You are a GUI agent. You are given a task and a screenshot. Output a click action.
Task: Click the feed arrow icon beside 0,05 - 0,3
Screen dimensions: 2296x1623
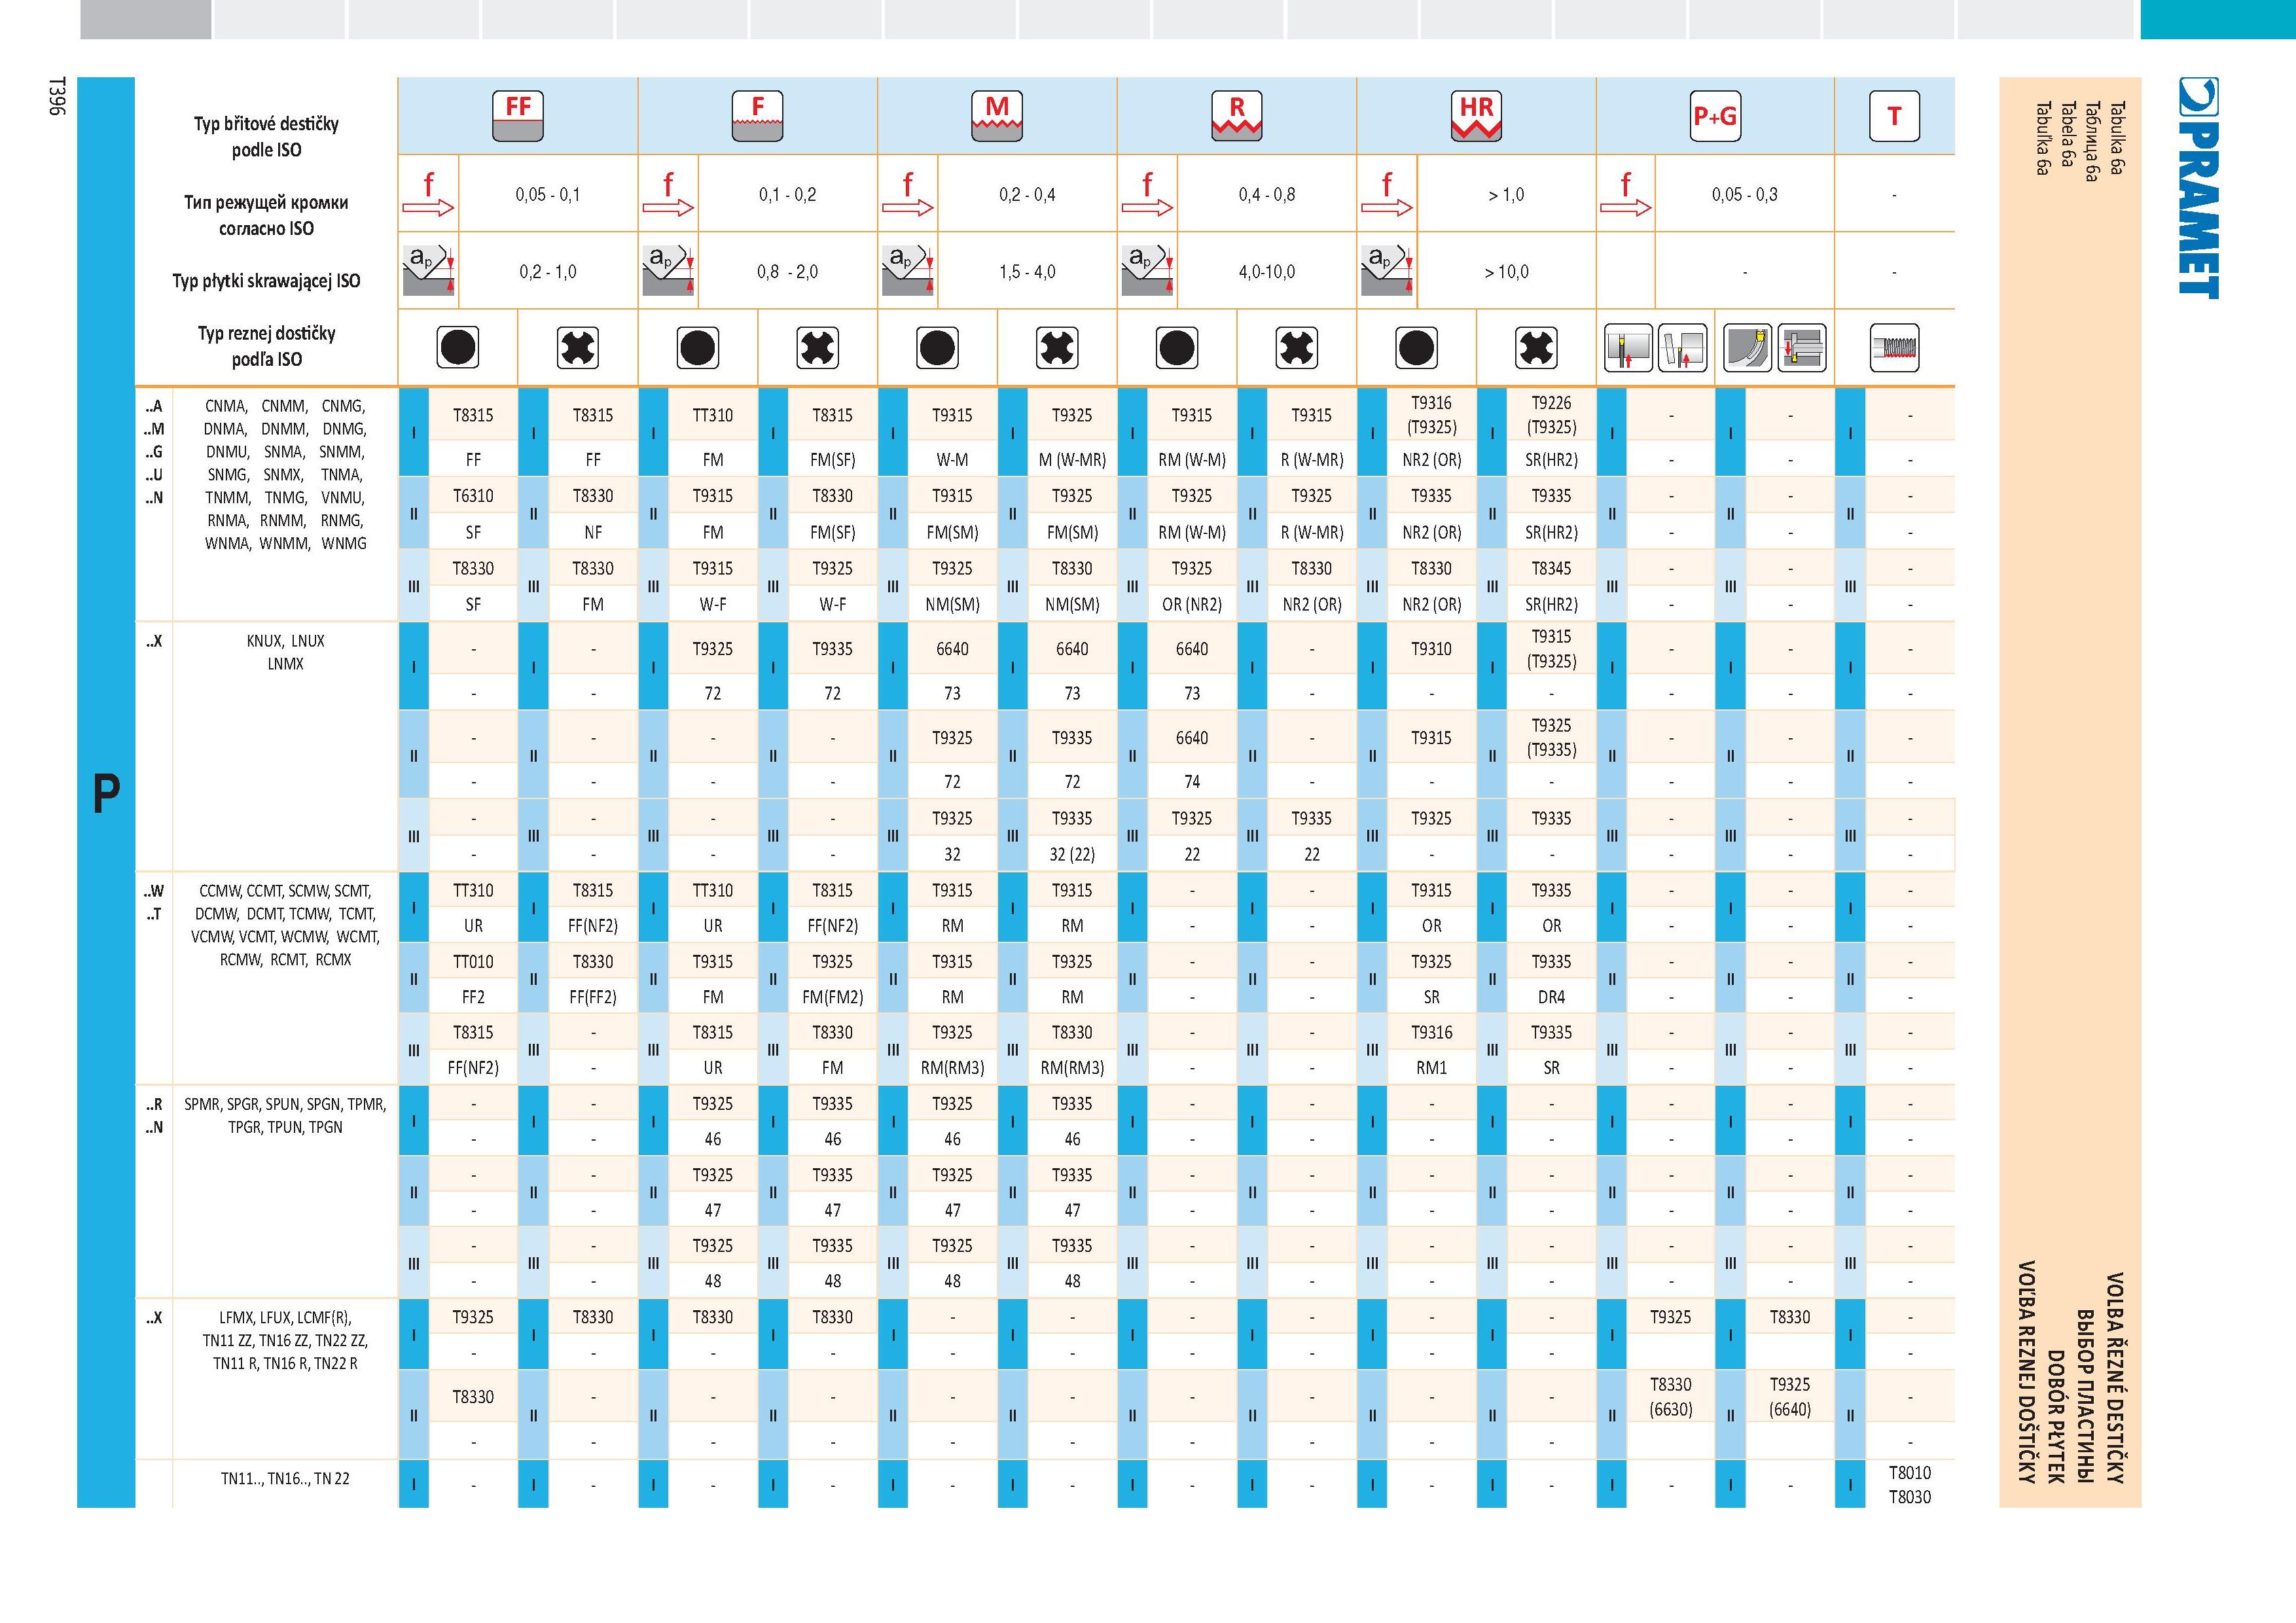click(x=1625, y=194)
